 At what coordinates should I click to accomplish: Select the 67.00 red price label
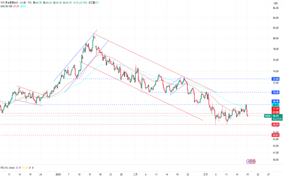click(276, 112)
